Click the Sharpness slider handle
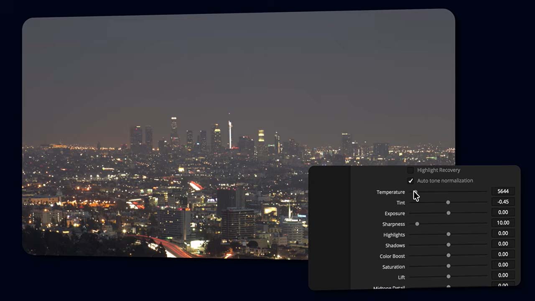This screenshot has height=301, width=535. point(417,224)
